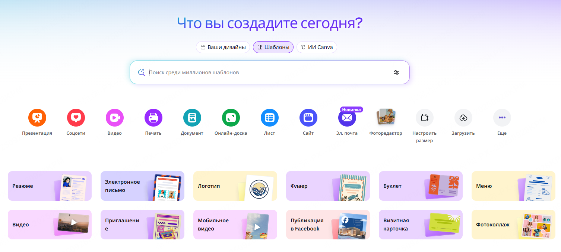The width and height of the screenshot is (561, 252).
Task: Open the Фоторедактор tool
Action: click(x=386, y=117)
